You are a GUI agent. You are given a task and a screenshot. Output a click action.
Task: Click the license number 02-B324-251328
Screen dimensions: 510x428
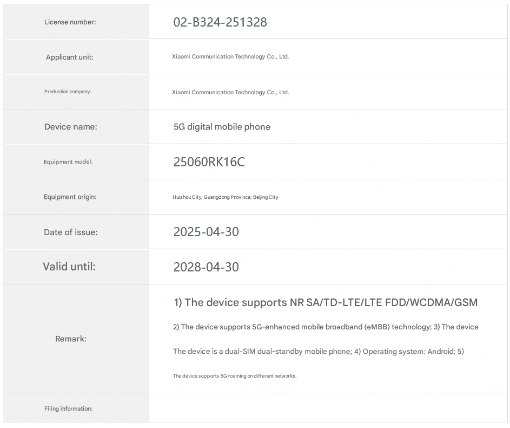[220, 22]
